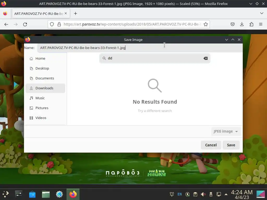This screenshot has width=267, height=200.
Task: Open Save to Pocket icon
Action: tap(232, 24)
